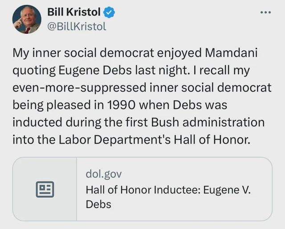Click the article icon in link card
The image size is (285, 229).
(45, 189)
